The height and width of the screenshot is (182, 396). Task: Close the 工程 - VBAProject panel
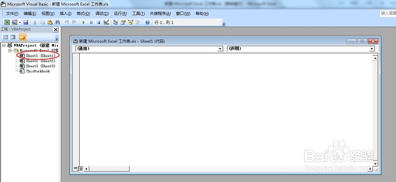coord(56,30)
